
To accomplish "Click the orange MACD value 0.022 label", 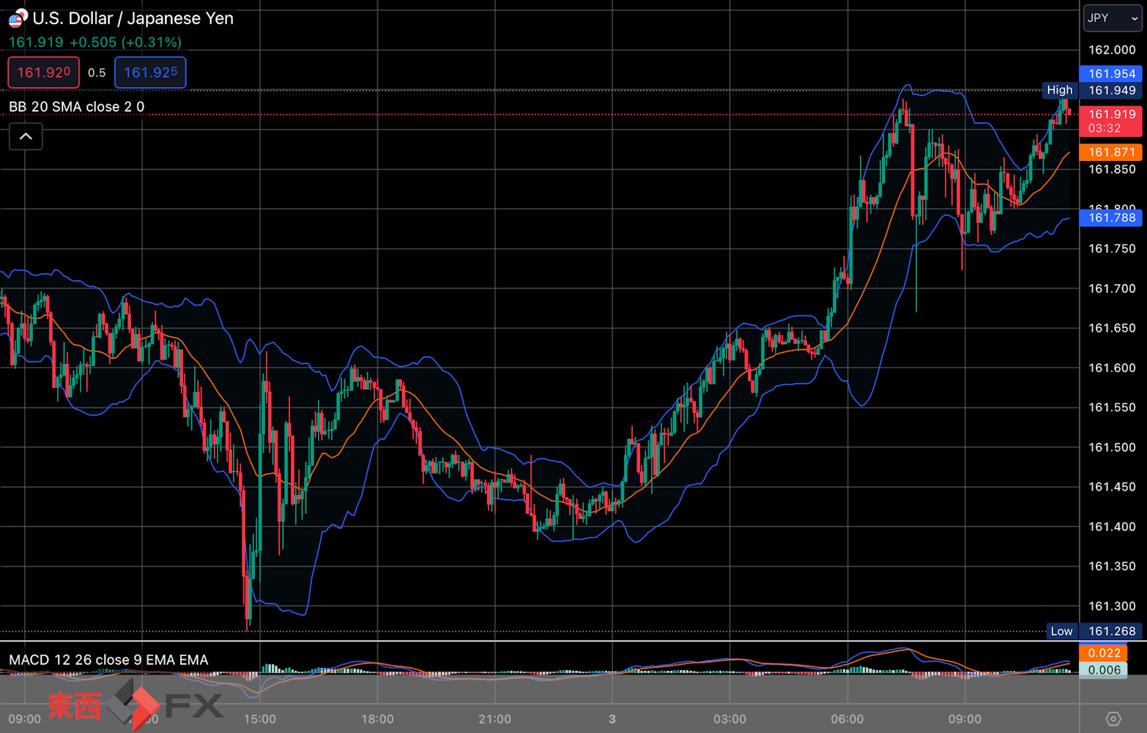I will pos(1103,653).
